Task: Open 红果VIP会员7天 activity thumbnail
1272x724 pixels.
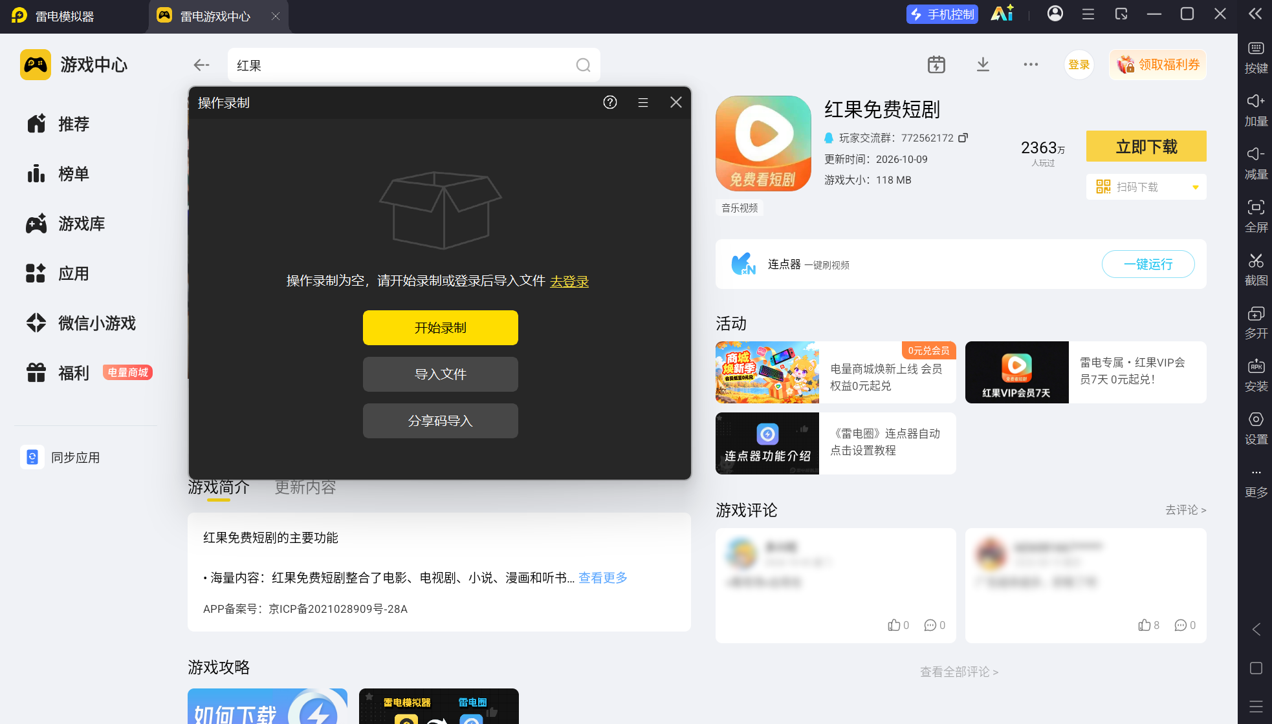Action: pos(1016,372)
